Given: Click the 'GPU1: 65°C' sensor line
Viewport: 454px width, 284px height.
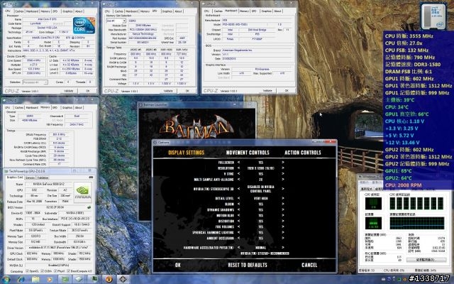Looking at the screenshot, I should pos(398,171).
